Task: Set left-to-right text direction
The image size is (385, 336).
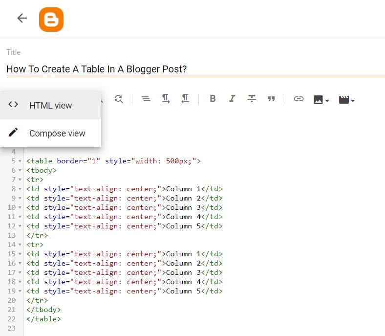Action: point(166,99)
